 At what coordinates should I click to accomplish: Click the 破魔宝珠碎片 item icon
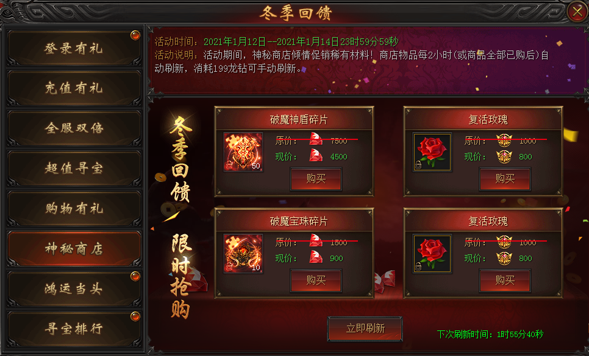click(x=243, y=253)
